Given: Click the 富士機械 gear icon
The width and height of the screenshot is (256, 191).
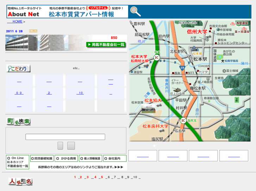Looking at the screenshot, I should [x=224, y=71].
